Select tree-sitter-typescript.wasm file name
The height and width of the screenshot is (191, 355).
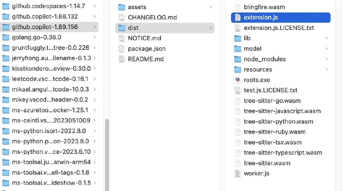pos(283,153)
